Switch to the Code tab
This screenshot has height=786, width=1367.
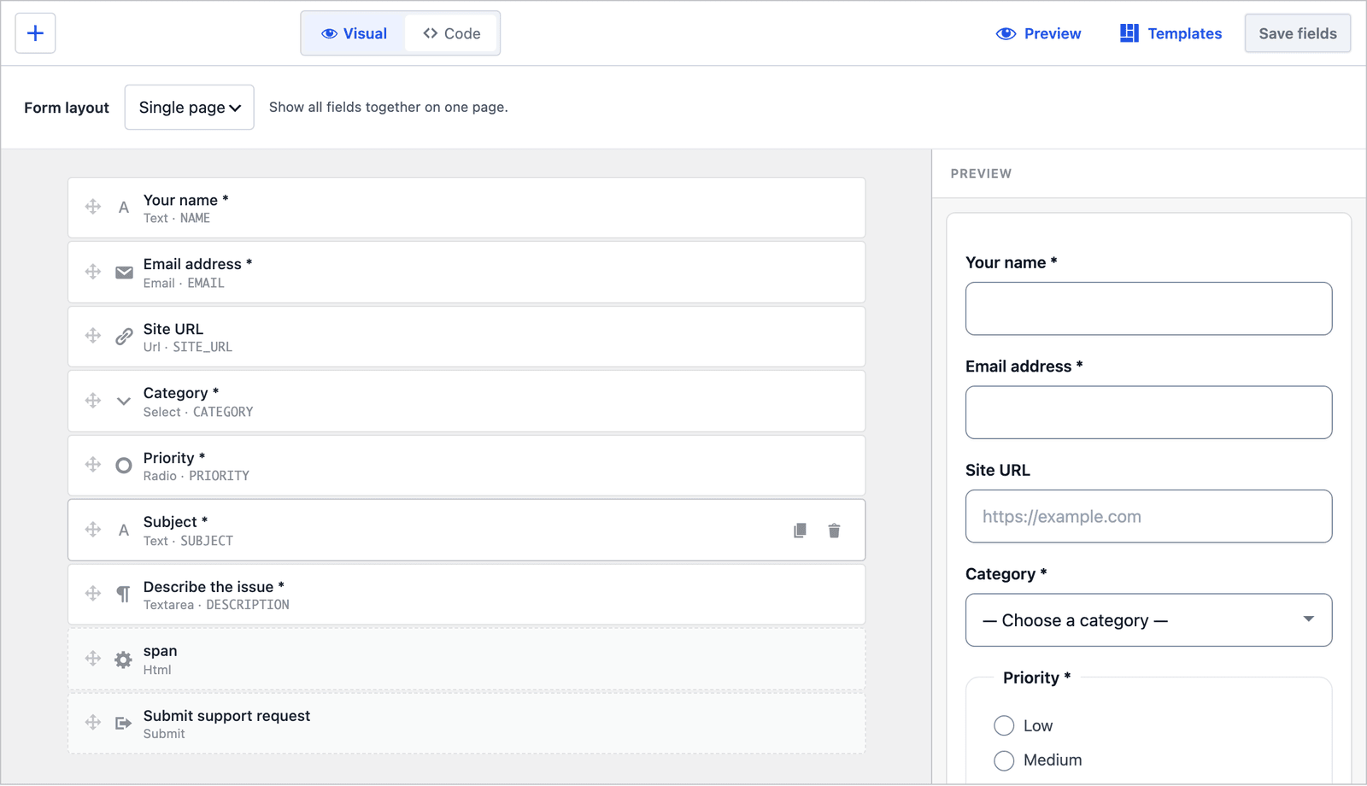451,33
